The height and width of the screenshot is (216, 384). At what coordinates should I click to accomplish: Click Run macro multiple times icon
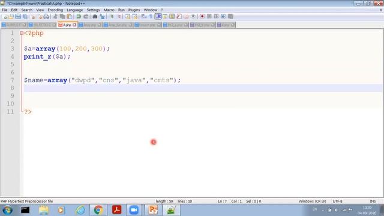point(223,16)
